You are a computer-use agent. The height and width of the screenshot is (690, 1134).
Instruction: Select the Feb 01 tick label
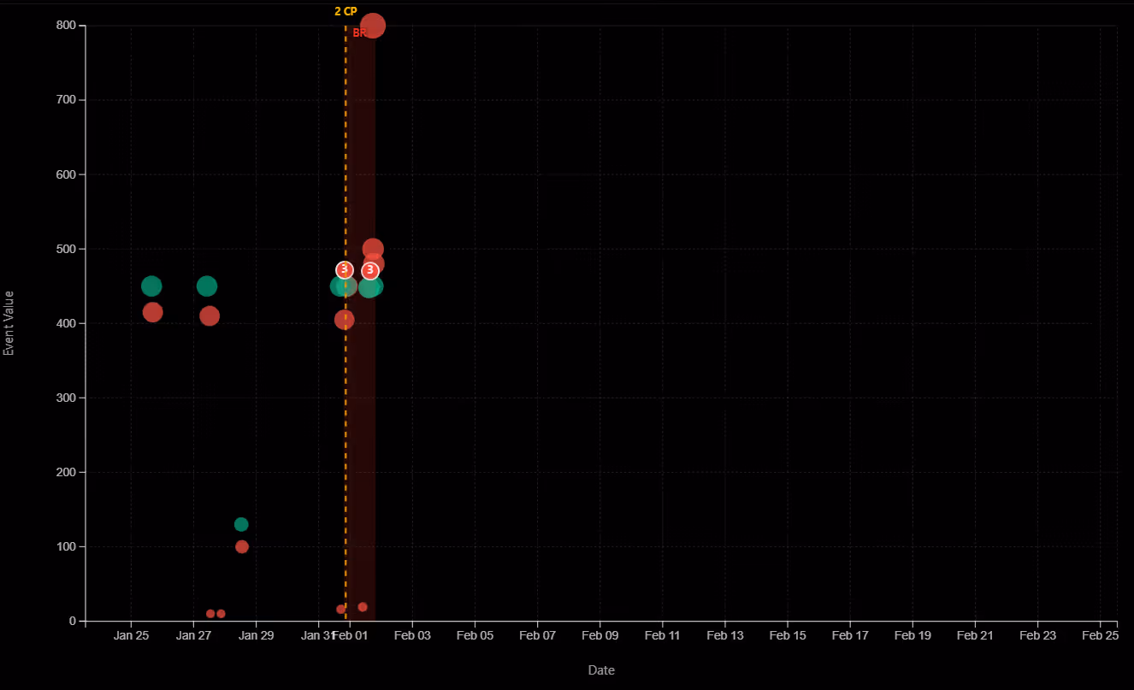point(351,635)
